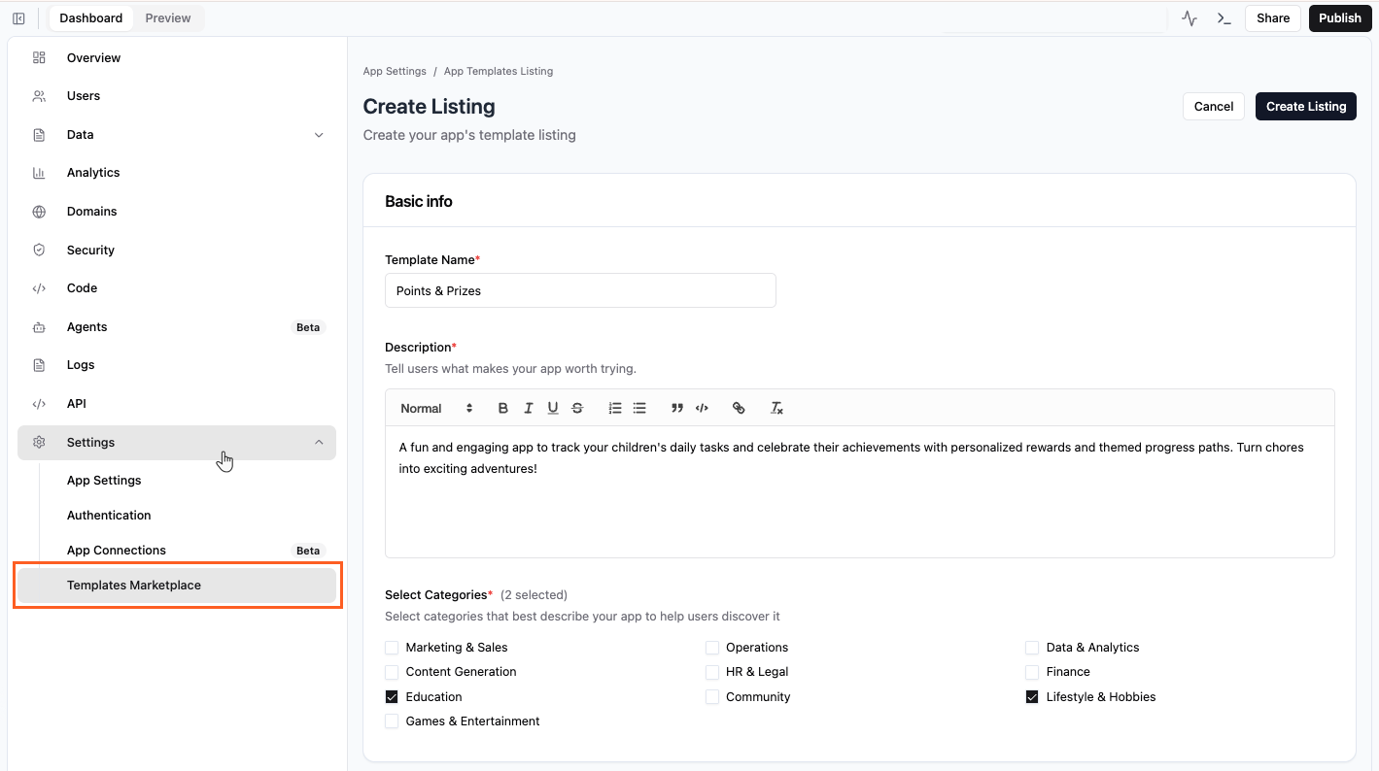
Task: Clear formatting with the Tx icon
Action: click(x=776, y=408)
